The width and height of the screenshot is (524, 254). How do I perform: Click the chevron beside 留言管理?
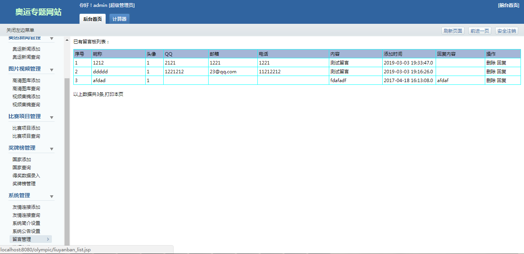click(48, 239)
